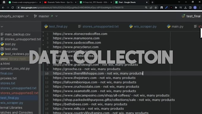Click the manymoons.com URL line
Viewport: 202px width, 114px height.
76,38
